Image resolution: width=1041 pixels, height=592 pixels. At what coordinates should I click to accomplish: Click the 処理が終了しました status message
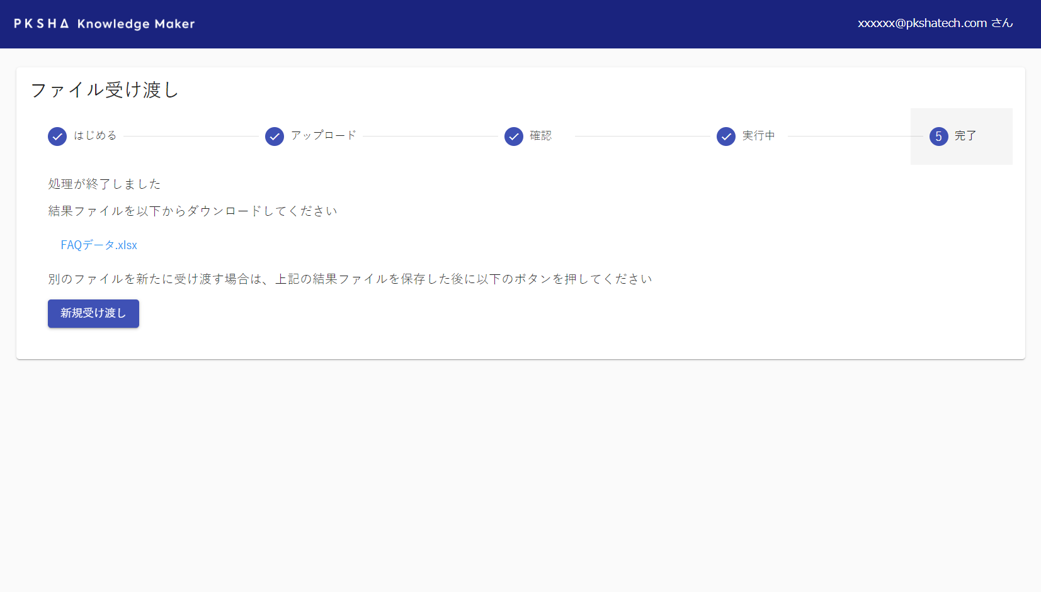[103, 184]
